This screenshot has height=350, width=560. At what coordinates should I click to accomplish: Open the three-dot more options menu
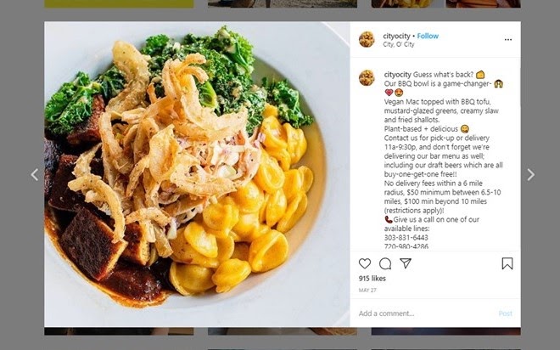[x=508, y=39]
